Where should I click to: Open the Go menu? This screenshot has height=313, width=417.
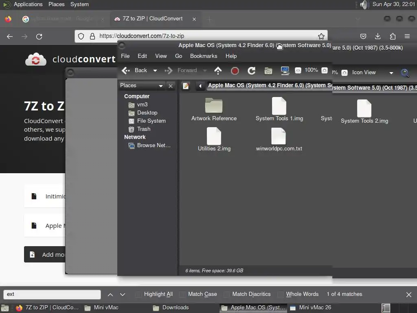[x=178, y=56]
